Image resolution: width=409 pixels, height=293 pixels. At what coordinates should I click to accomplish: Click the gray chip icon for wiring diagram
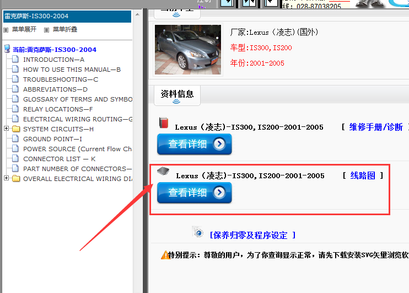pyautogui.click(x=163, y=171)
